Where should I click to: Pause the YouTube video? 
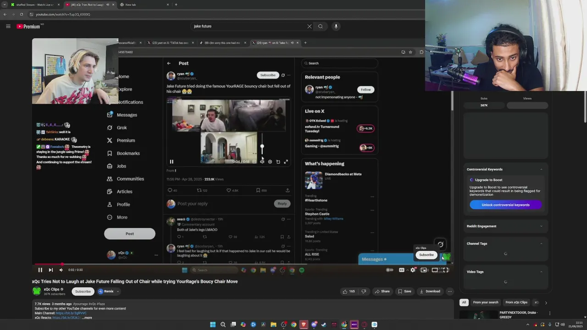(x=40, y=270)
